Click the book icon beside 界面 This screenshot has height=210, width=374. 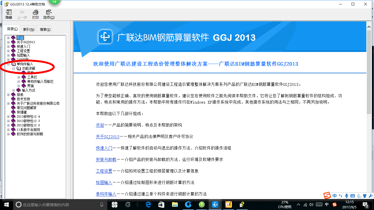pos(24,86)
